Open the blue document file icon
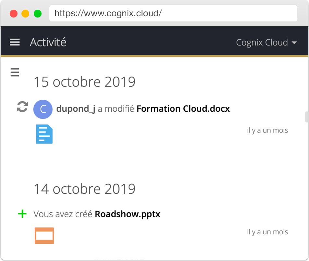 click(44, 134)
